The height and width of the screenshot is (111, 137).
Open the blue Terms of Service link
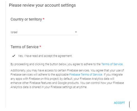[x=112, y=64]
